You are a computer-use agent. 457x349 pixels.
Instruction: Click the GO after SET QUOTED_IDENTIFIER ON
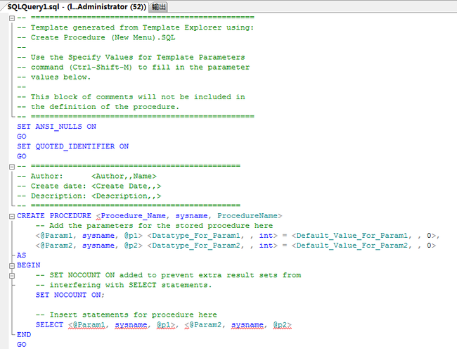pos(22,156)
